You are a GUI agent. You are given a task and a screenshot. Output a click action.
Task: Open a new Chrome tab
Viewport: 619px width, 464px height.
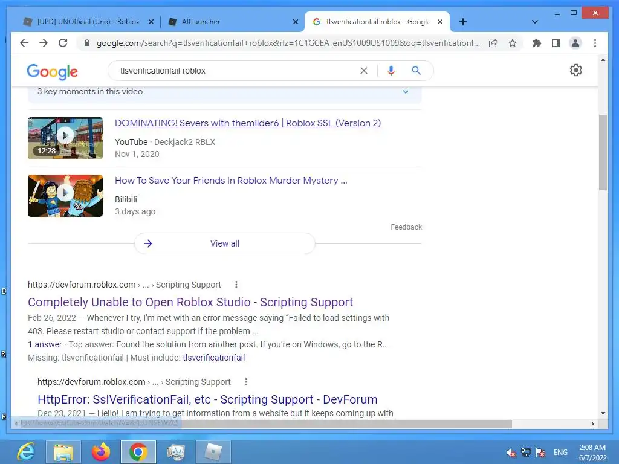coord(463,22)
